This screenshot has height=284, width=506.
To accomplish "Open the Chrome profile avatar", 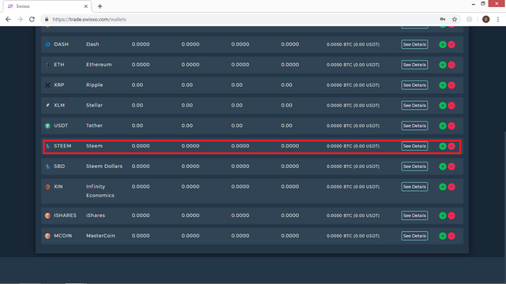I will 485,19.
